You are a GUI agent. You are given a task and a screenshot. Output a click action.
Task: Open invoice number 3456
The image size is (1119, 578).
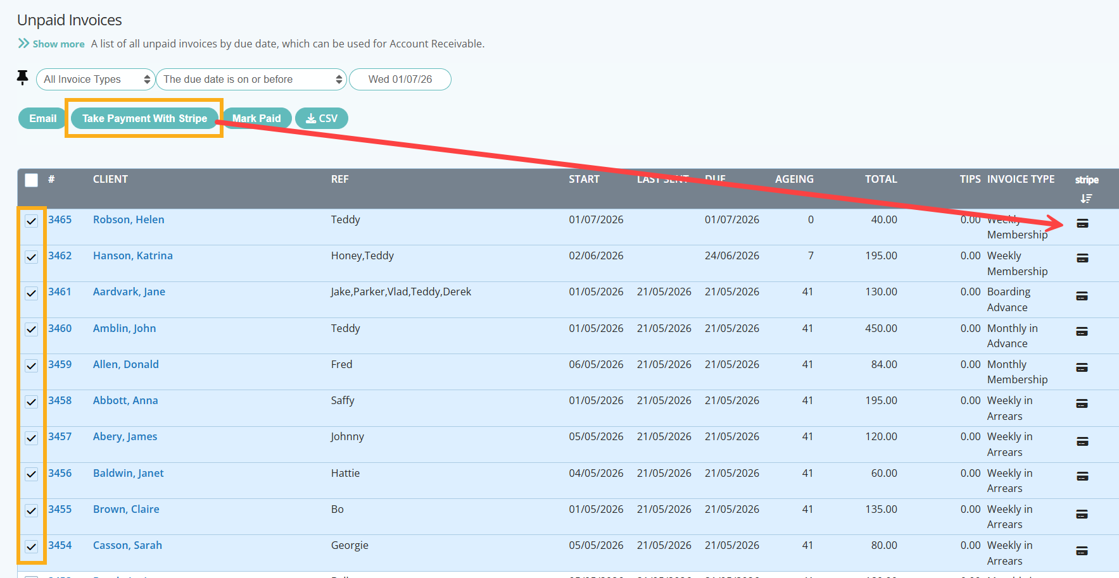[x=60, y=473]
